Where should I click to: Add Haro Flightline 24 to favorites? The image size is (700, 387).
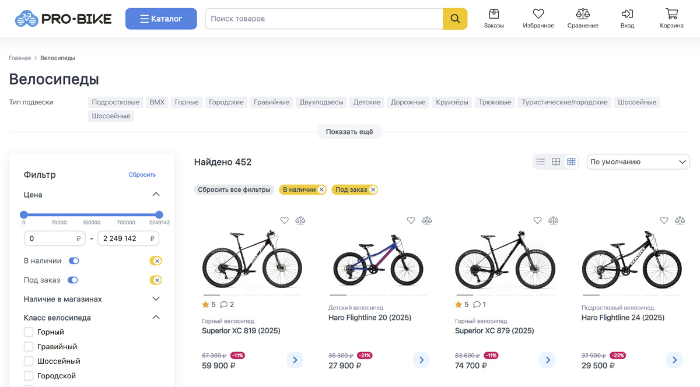pyautogui.click(x=664, y=220)
